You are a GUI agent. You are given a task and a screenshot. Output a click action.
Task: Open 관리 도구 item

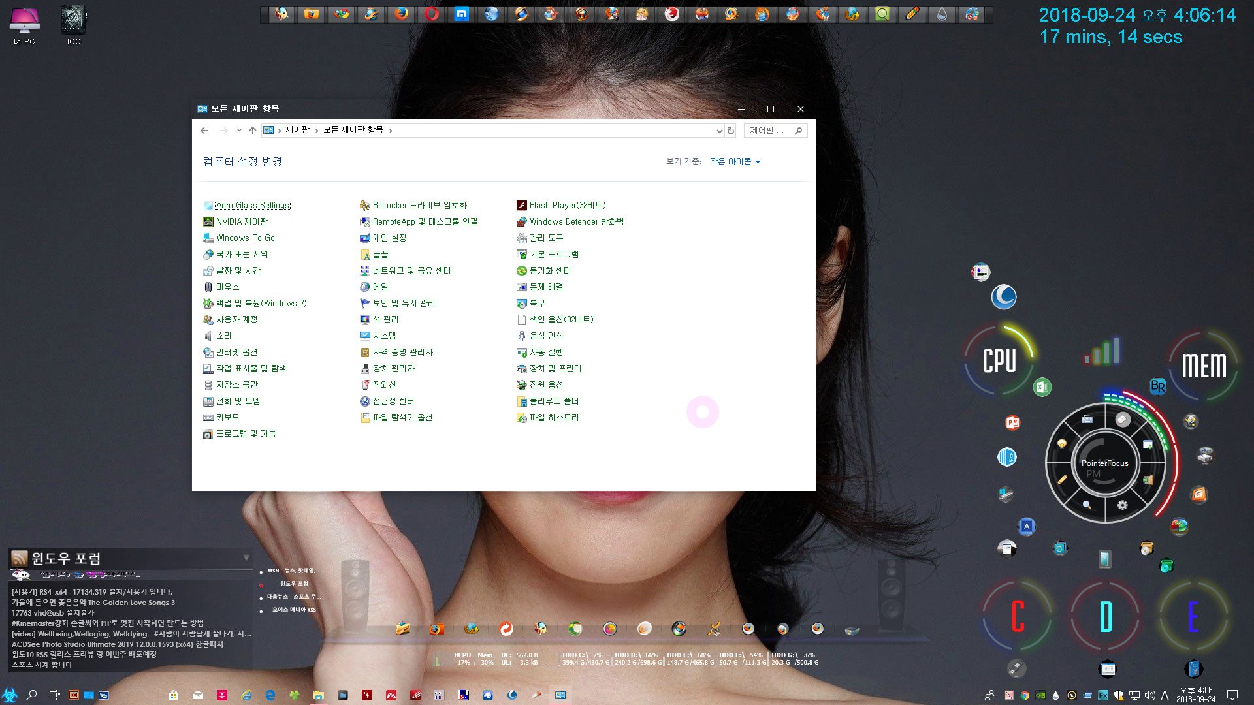(x=540, y=238)
